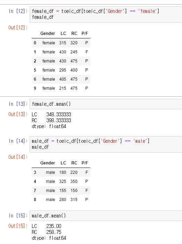This screenshot has width=182, height=244.
Task: Click the 'female' string in cell 12 code
Action: point(147,11)
